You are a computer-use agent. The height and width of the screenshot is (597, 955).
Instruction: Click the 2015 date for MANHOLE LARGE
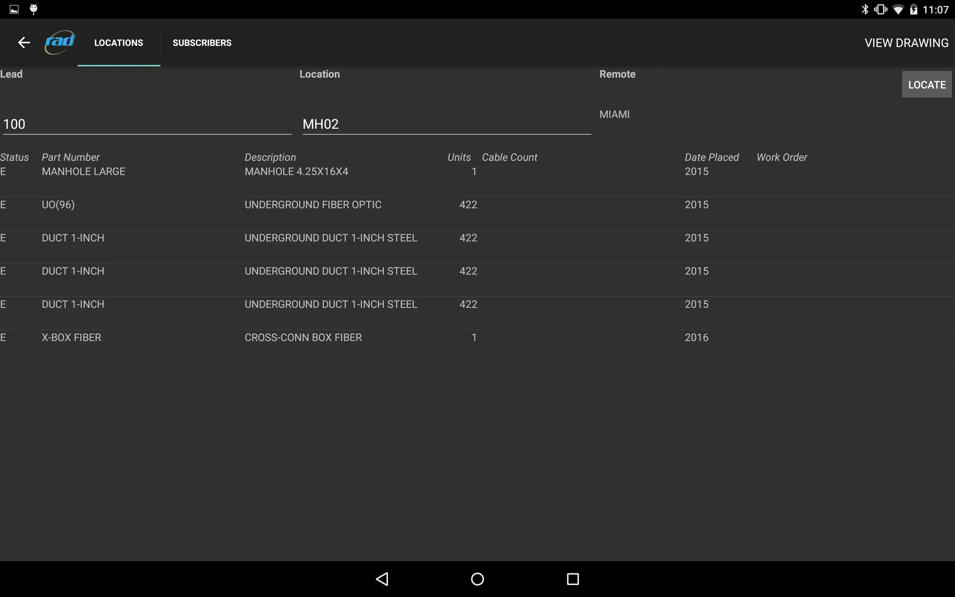coord(696,171)
